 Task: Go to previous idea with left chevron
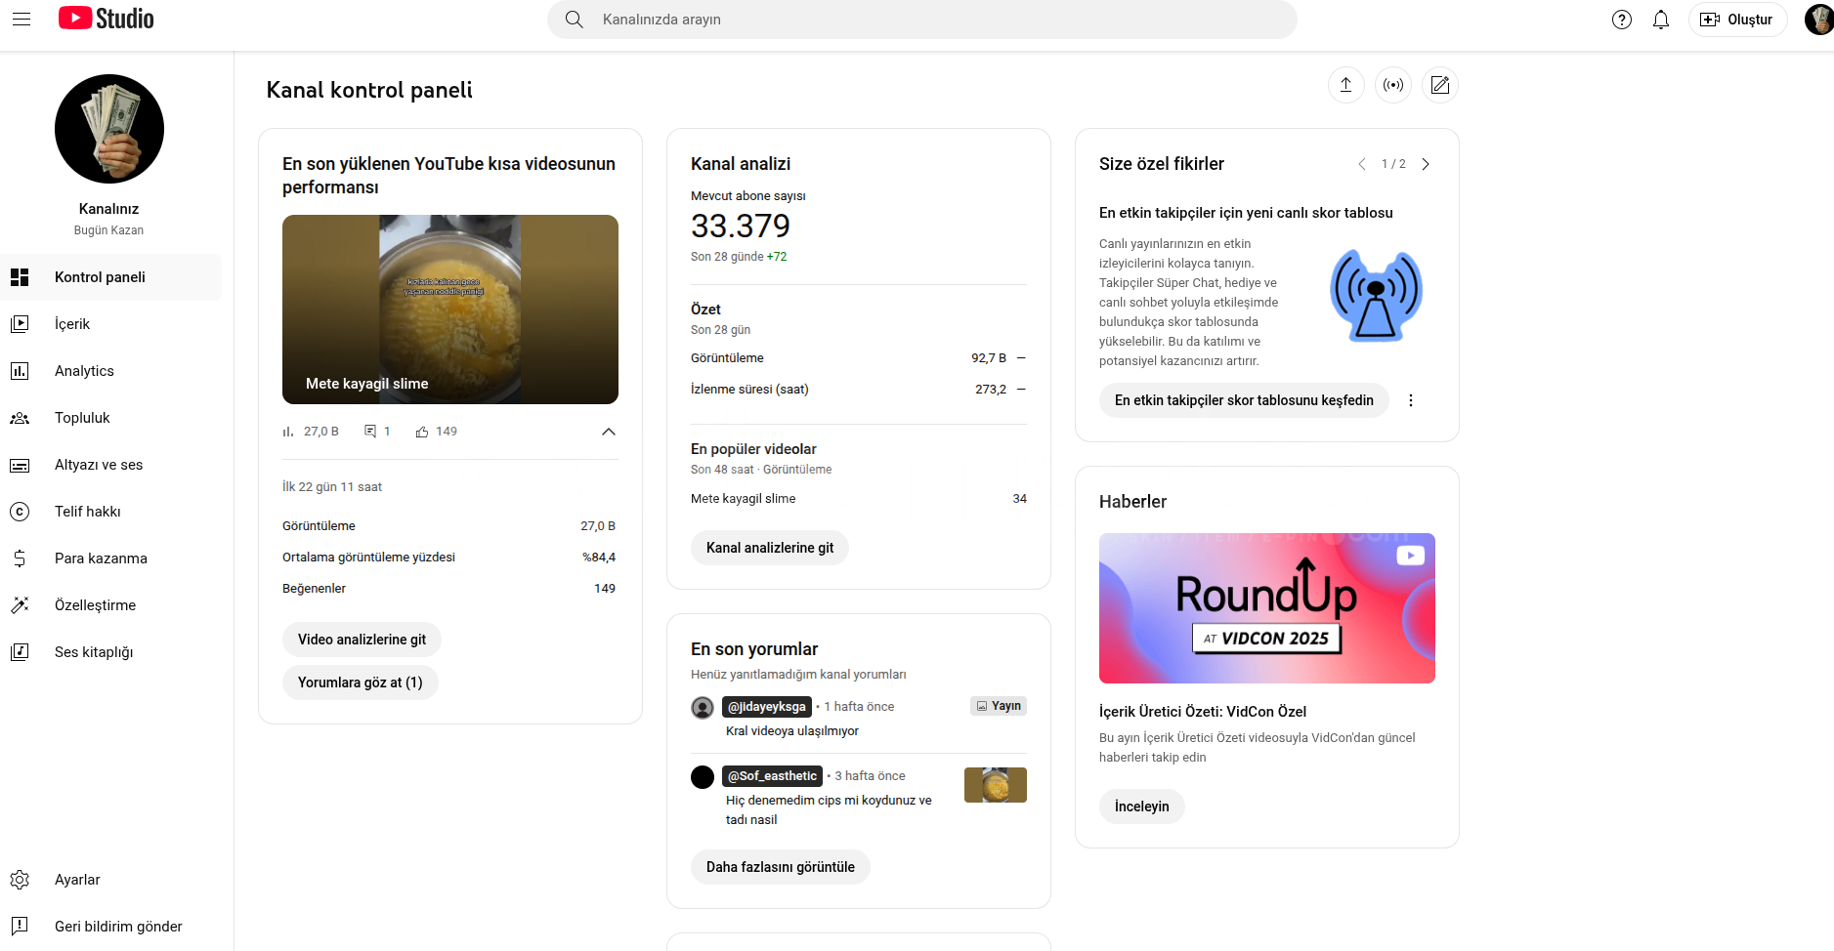click(x=1362, y=164)
